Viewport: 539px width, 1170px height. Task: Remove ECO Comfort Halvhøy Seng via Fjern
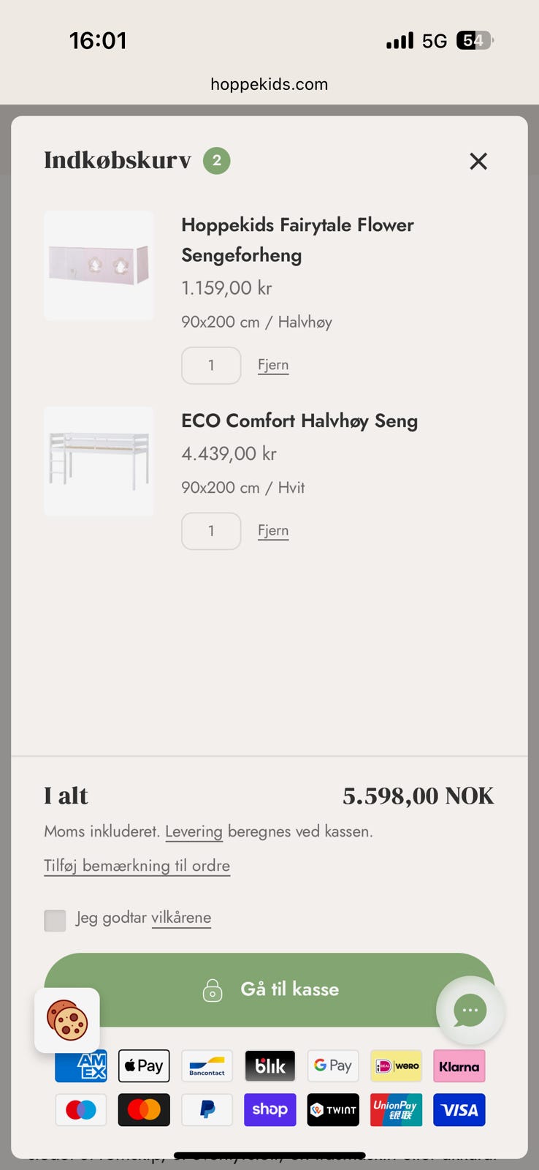[273, 531]
